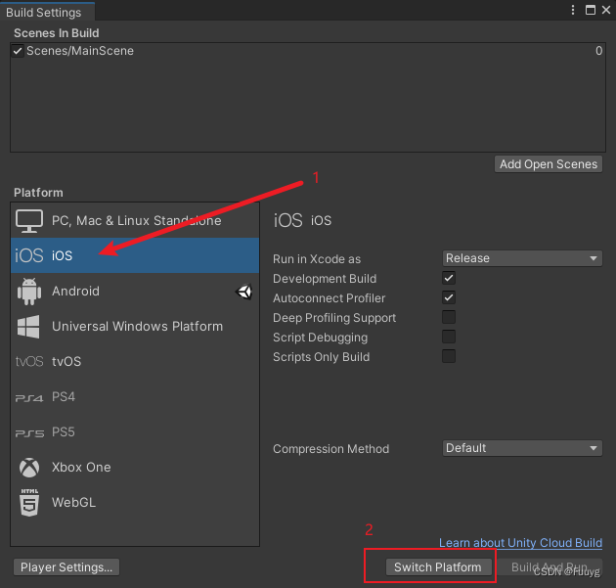This screenshot has height=588, width=616.
Task: Click the Script Debugging label
Action: (320, 338)
